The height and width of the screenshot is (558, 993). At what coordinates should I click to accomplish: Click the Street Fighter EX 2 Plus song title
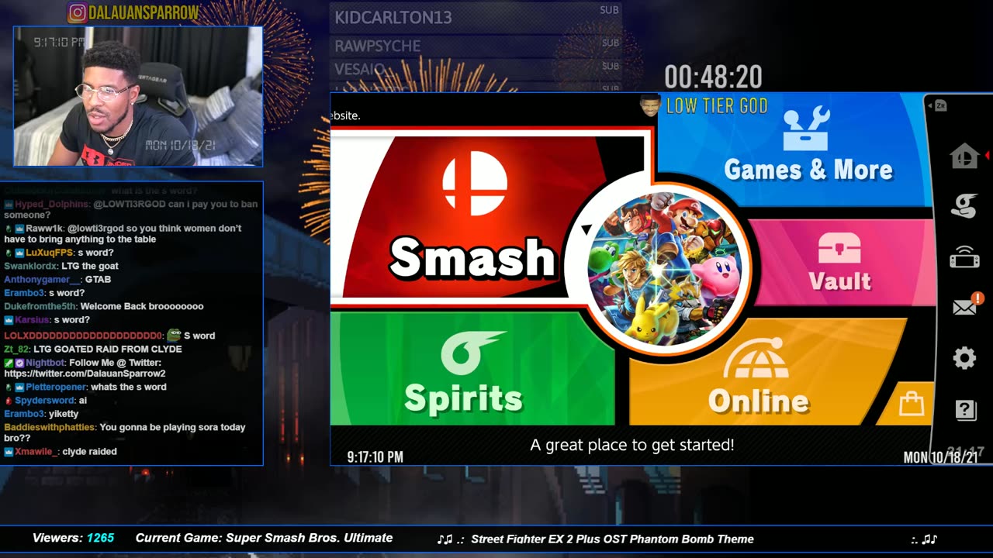click(x=612, y=539)
